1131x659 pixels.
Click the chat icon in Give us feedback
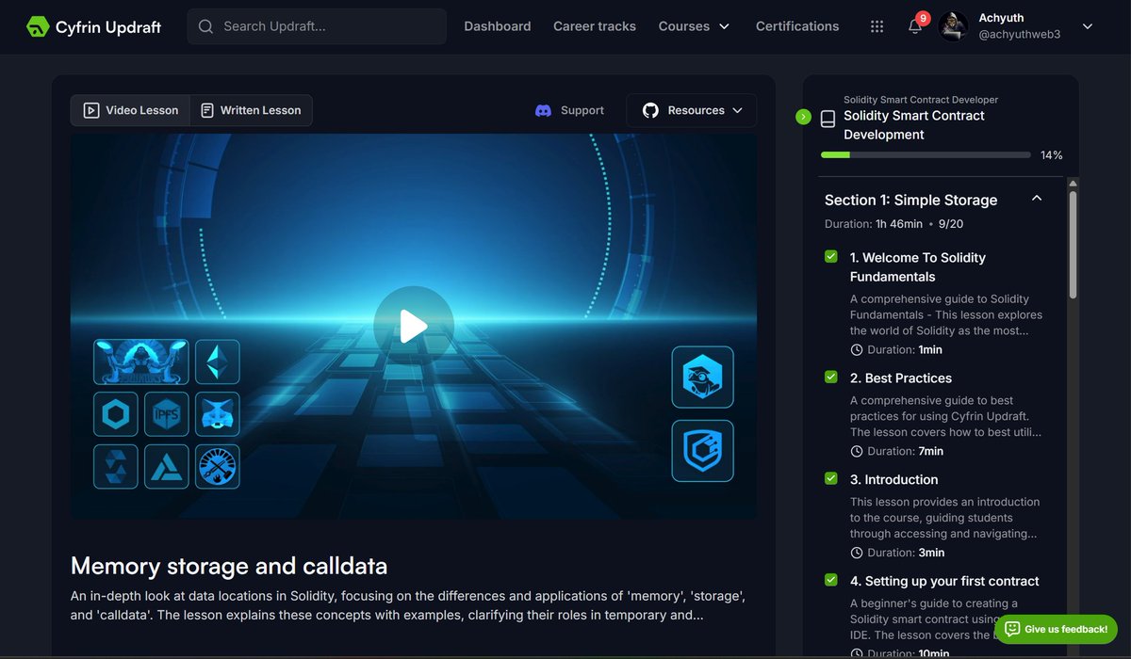point(1012,629)
